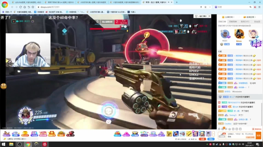Click the blue 背包 backpack button
Image resolution: width=263 pixels, height=147 pixels.
[x=211, y=139]
